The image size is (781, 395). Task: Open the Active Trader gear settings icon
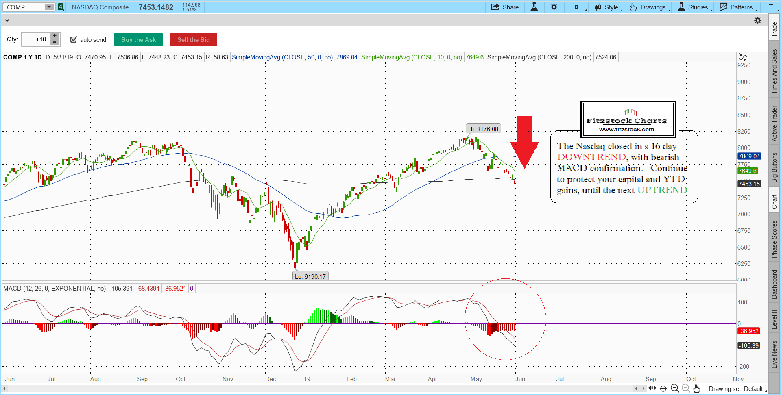click(x=758, y=20)
